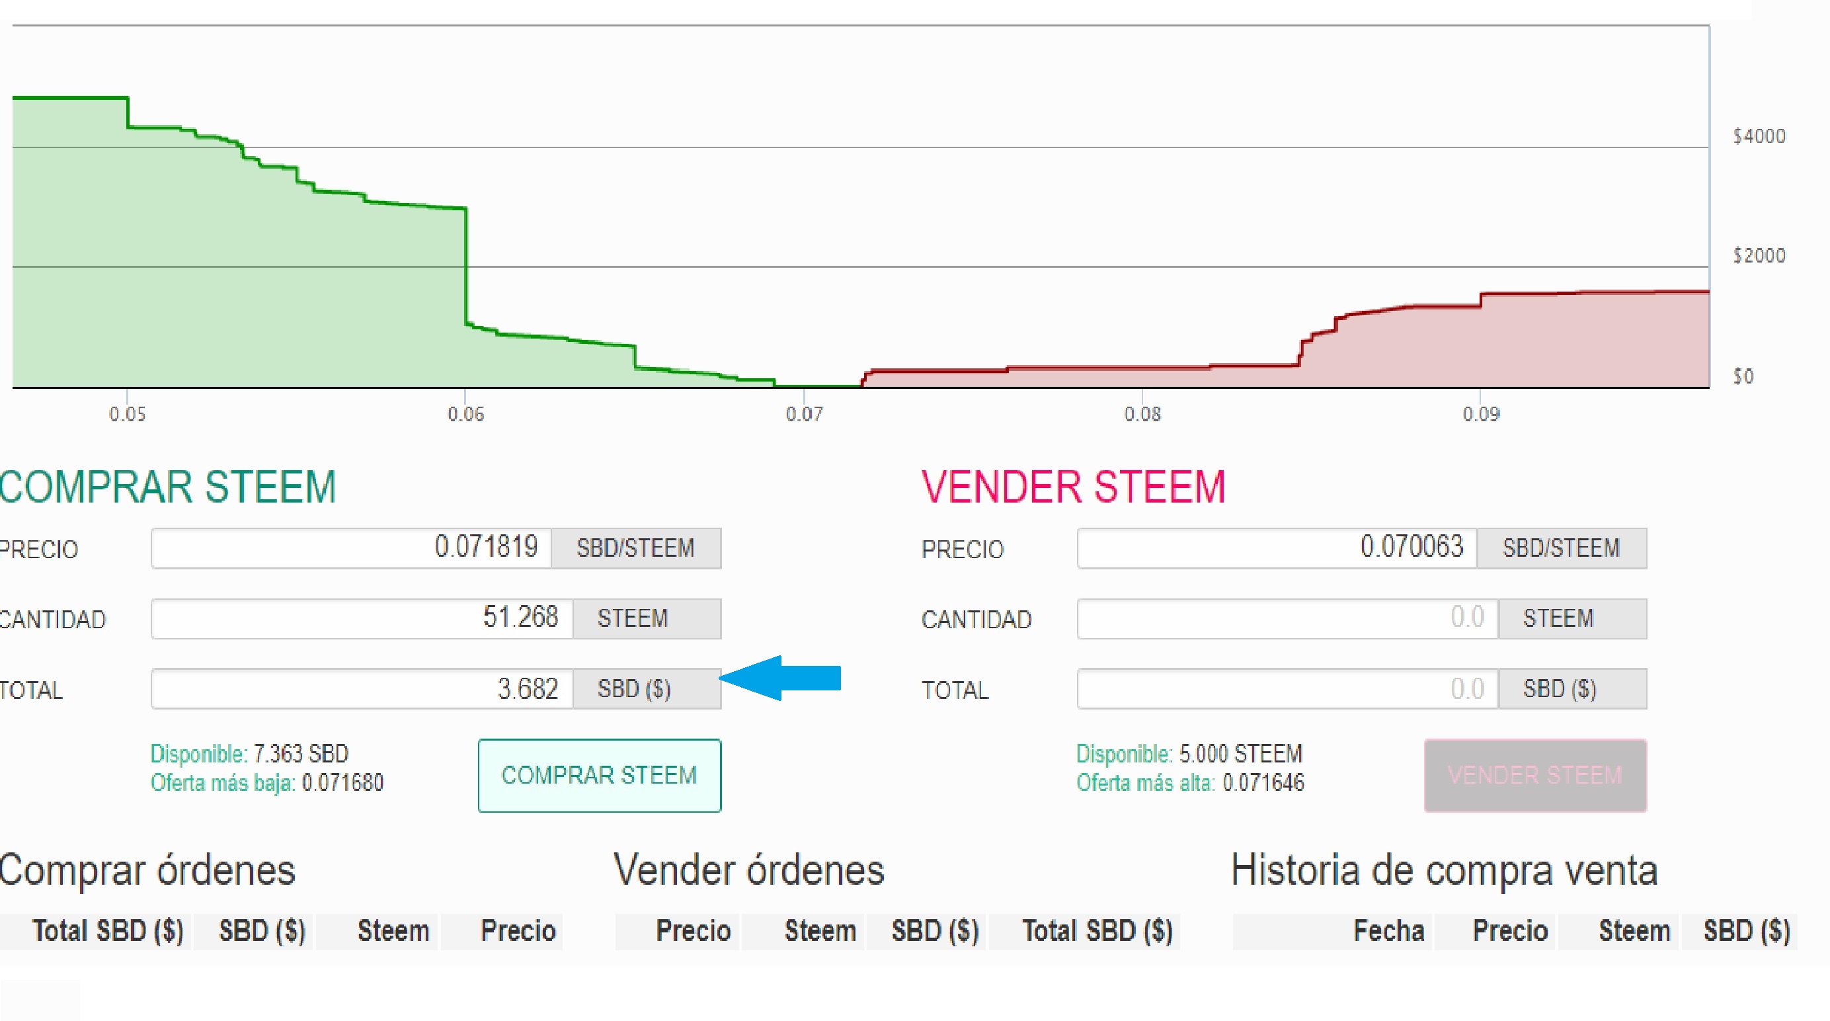
Task: Click the 'COMPRAR STEEM' section heading
Action: (168, 487)
